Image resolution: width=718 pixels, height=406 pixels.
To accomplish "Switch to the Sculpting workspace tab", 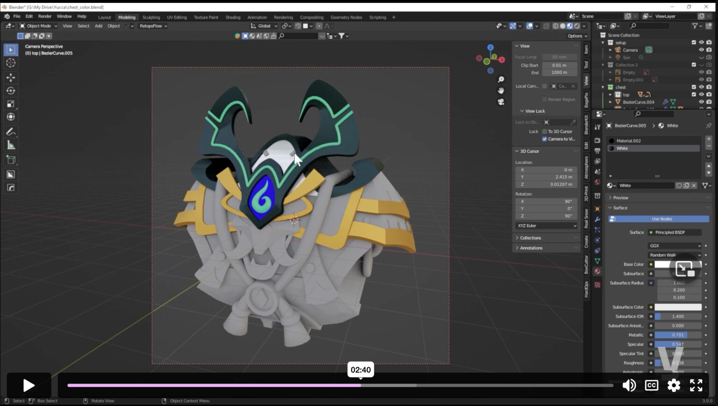I will (x=151, y=17).
